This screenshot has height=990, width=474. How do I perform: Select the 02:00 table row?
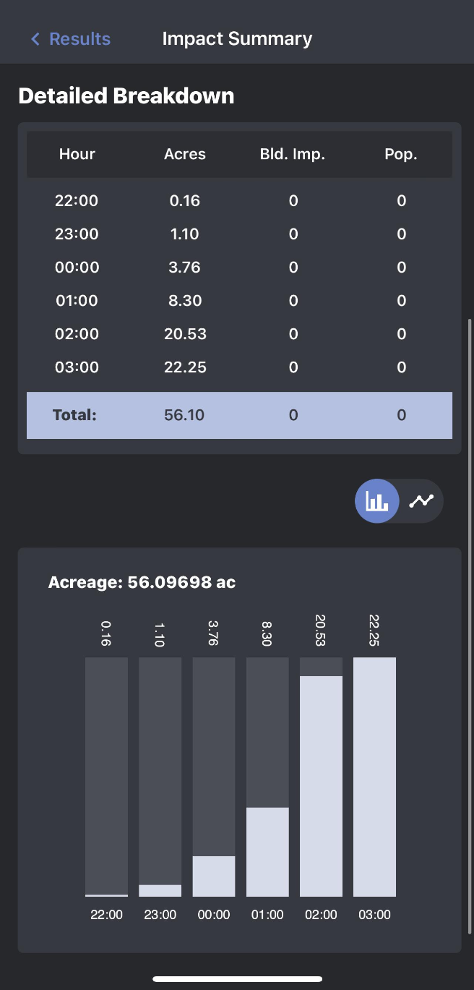pyautogui.click(x=239, y=334)
